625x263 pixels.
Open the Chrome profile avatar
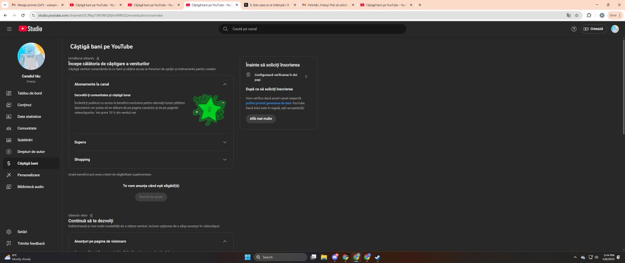click(x=602, y=15)
